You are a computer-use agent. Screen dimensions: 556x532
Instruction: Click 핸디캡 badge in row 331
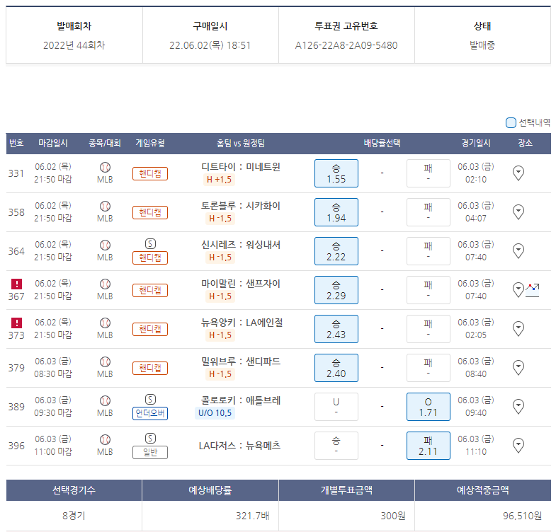tap(150, 173)
